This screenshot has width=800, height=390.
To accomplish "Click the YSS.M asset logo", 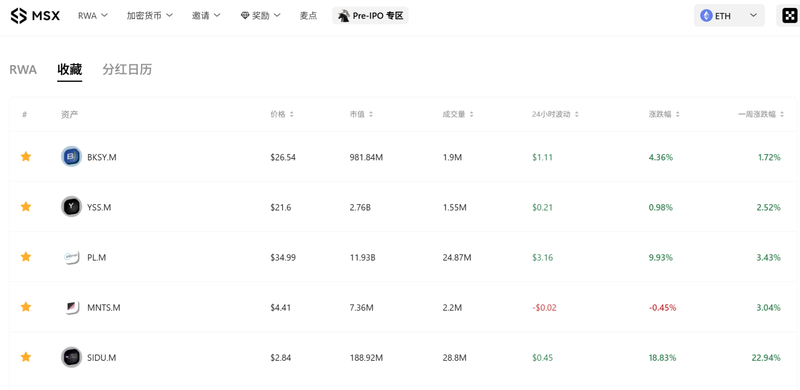I will click(x=71, y=207).
